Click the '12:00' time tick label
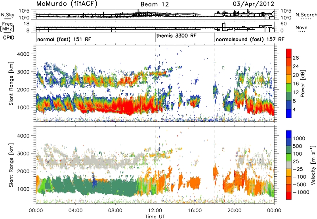317x219 pixels. [155, 211]
